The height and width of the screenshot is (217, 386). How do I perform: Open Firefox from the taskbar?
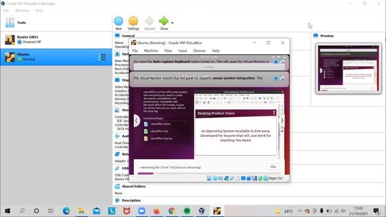click(157, 211)
